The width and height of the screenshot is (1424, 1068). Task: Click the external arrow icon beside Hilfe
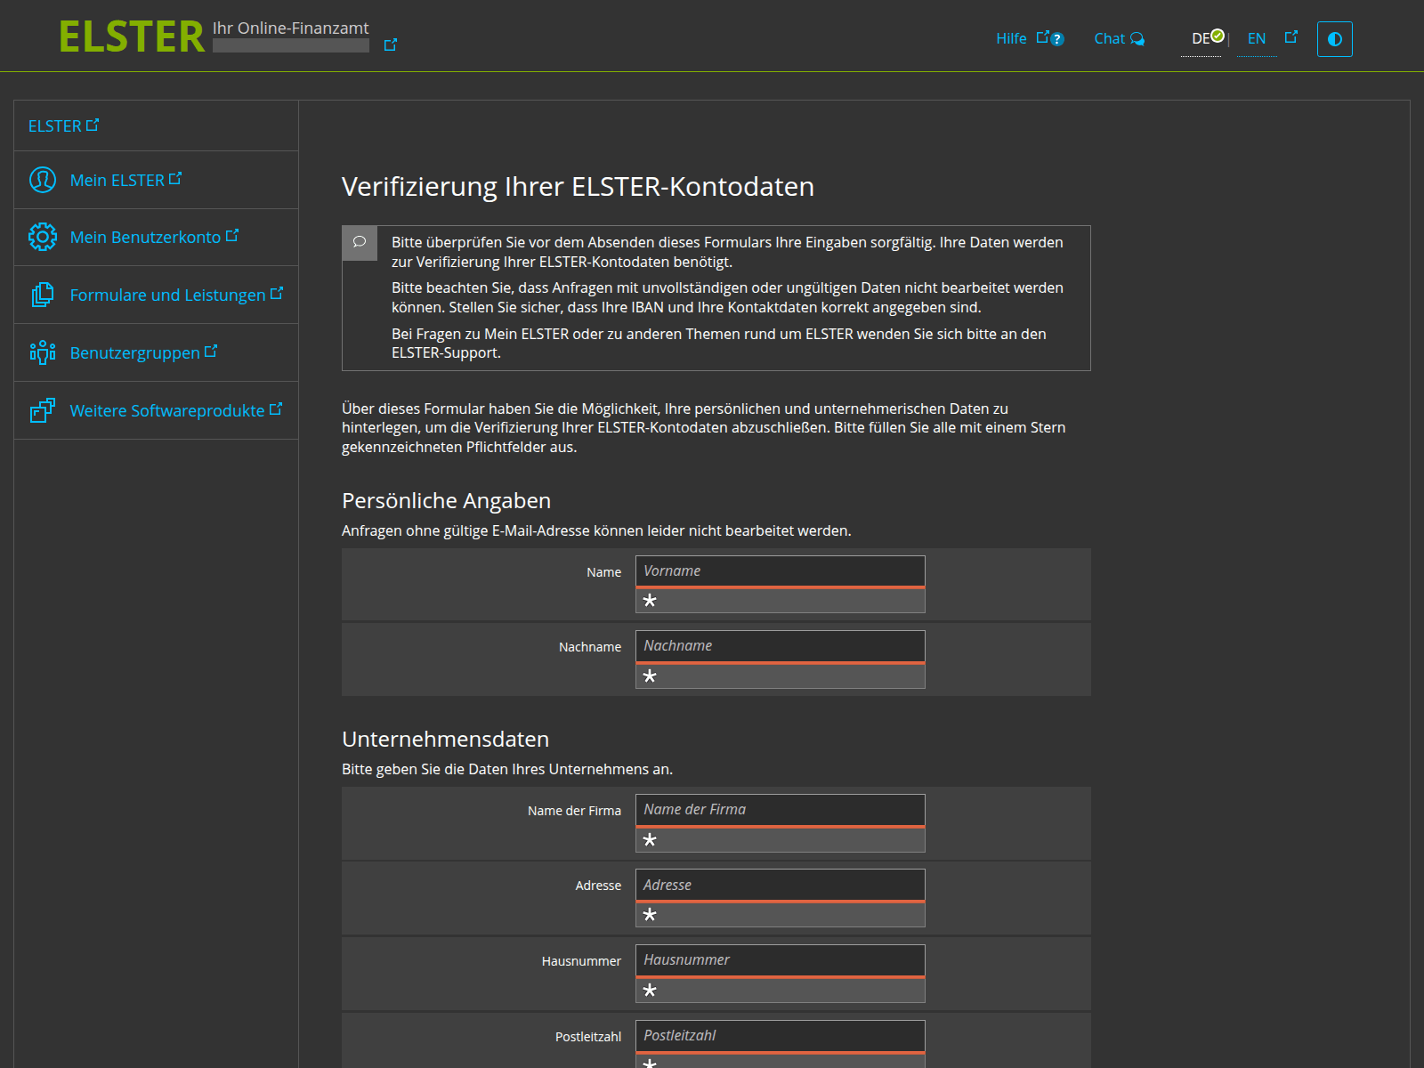1042,37
